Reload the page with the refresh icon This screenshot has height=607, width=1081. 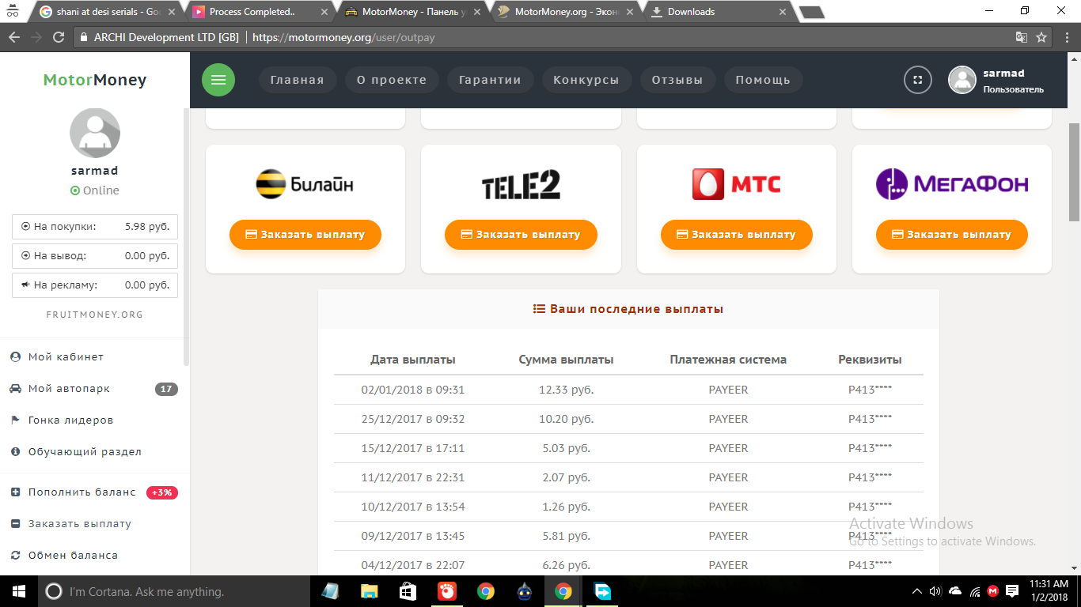58,37
